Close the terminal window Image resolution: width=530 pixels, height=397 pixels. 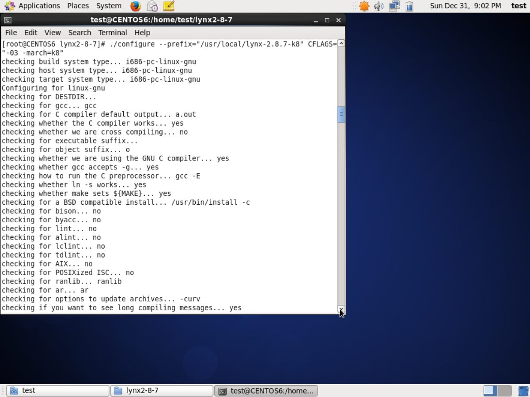[x=338, y=20]
